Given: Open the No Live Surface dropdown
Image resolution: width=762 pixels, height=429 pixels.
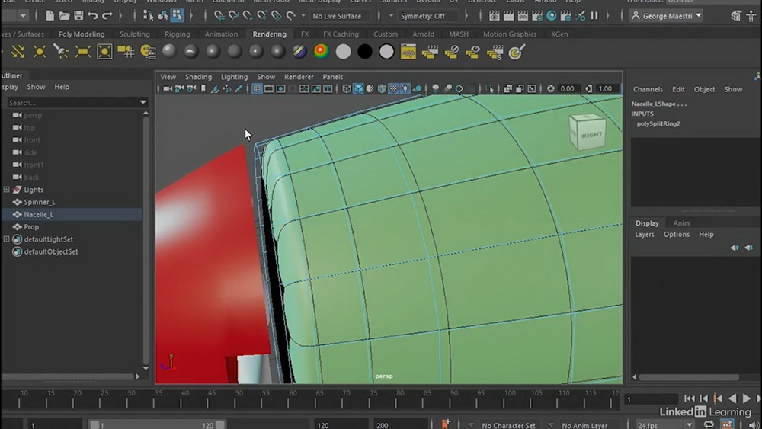Looking at the screenshot, I should point(339,16).
